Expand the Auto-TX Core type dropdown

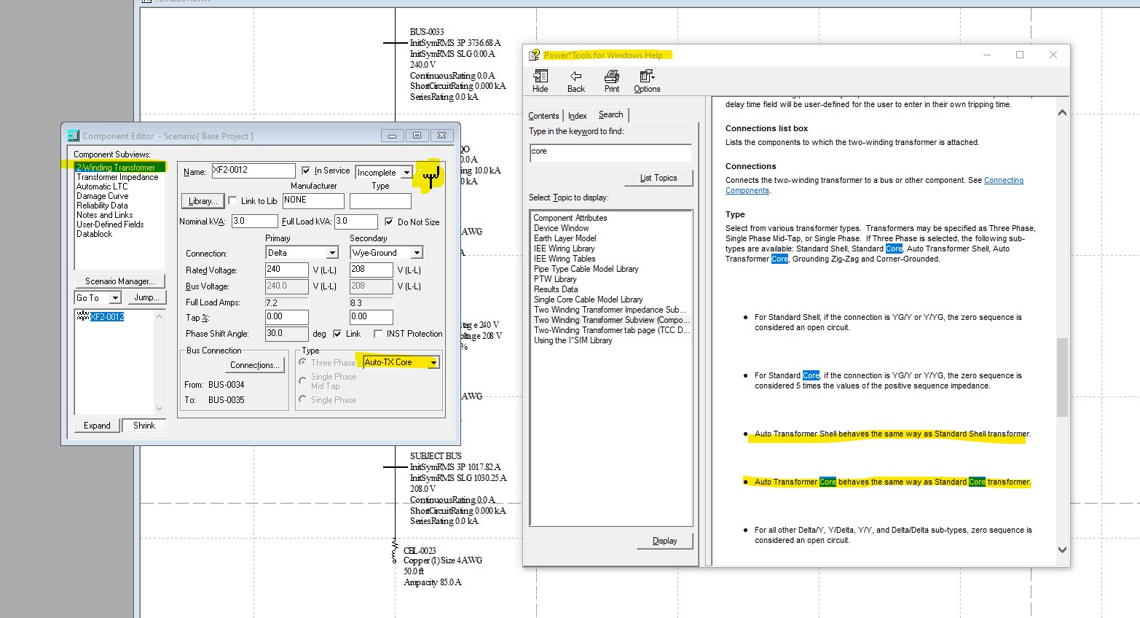433,362
